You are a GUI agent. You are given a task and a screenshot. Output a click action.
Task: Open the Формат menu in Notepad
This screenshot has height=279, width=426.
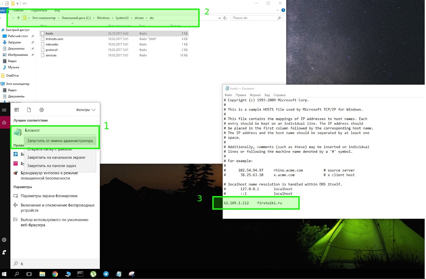click(255, 95)
